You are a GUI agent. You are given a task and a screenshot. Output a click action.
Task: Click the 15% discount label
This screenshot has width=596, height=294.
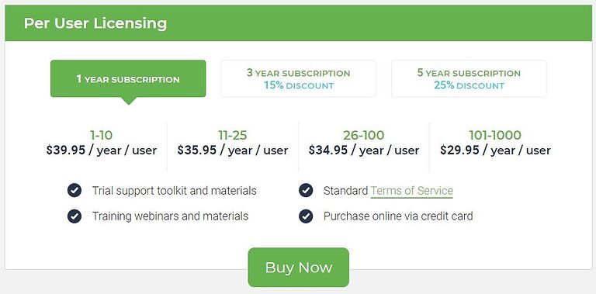[x=299, y=85]
